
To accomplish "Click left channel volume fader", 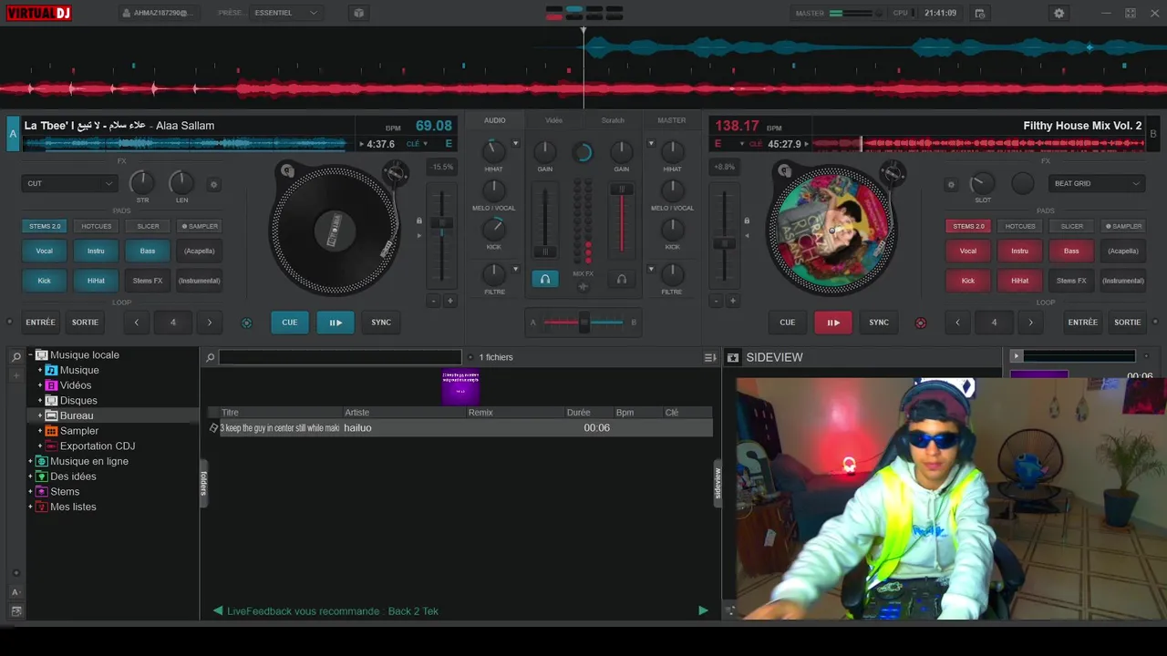I will (545, 251).
